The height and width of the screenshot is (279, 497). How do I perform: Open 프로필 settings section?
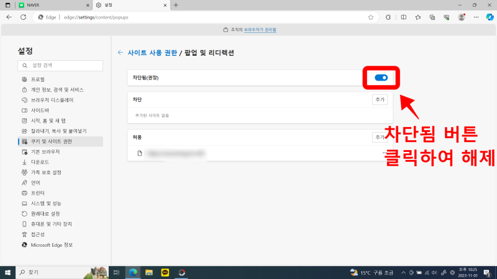[60, 79]
